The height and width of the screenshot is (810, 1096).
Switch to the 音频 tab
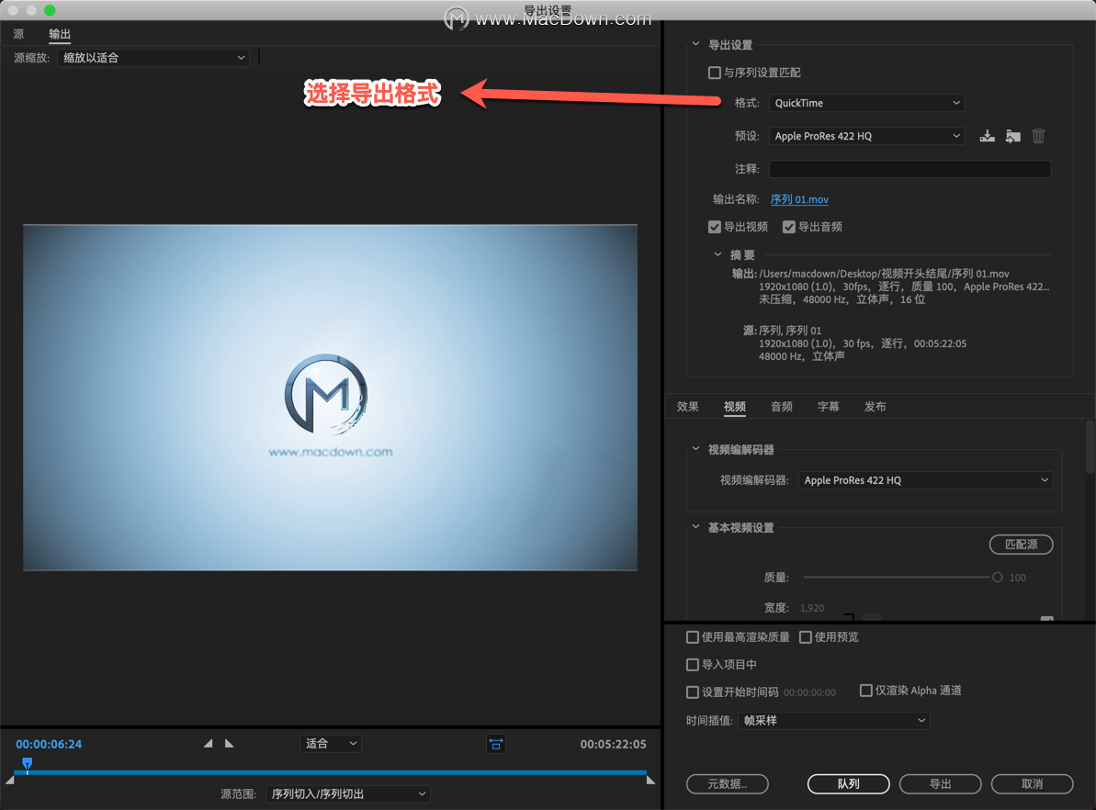tap(782, 407)
